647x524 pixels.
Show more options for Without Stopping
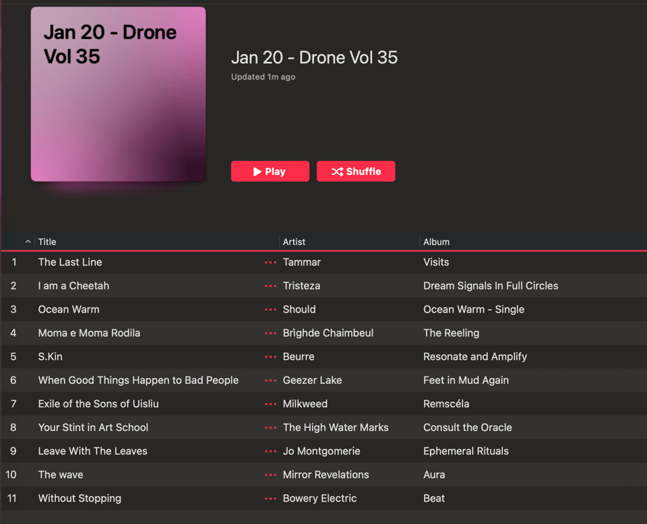pyautogui.click(x=271, y=498)
